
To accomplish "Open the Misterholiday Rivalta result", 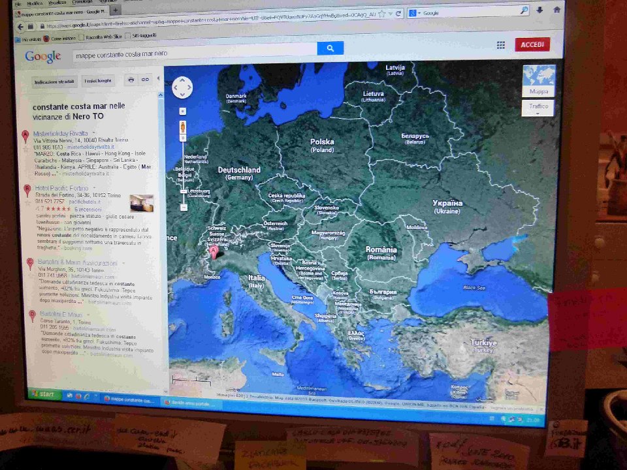I will coord(60,133).
